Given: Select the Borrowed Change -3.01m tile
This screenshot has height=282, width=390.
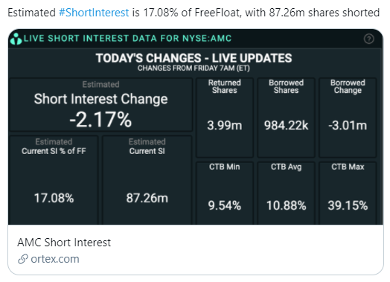Looking at the screenshot, I should pos(348,118).
